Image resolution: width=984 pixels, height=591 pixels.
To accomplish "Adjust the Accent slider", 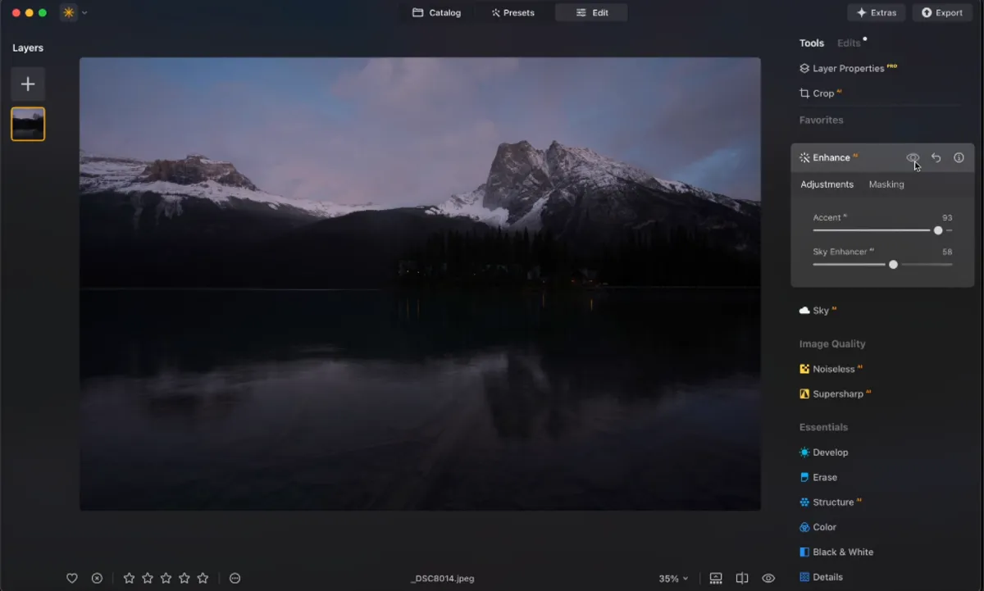I will [937, 230].
